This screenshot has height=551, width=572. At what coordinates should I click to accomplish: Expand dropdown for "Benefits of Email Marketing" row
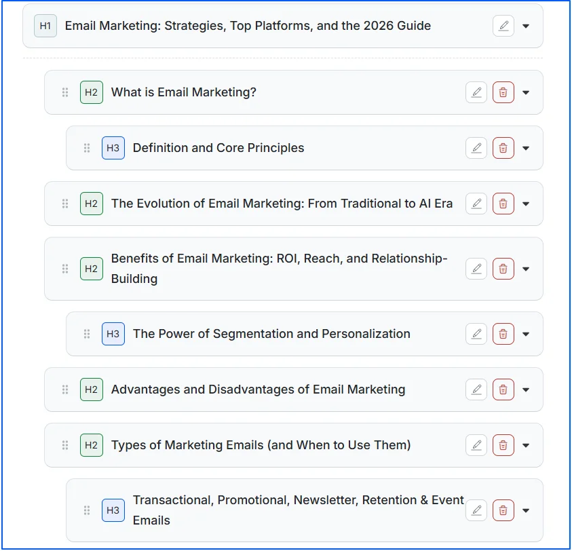pos(527,269)
